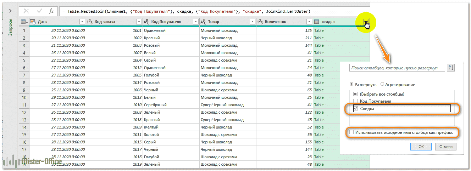Viewport: 471px width, 171px height.
Task: Click the sort A-Z icon in expand popup
Action: point(451,68)
